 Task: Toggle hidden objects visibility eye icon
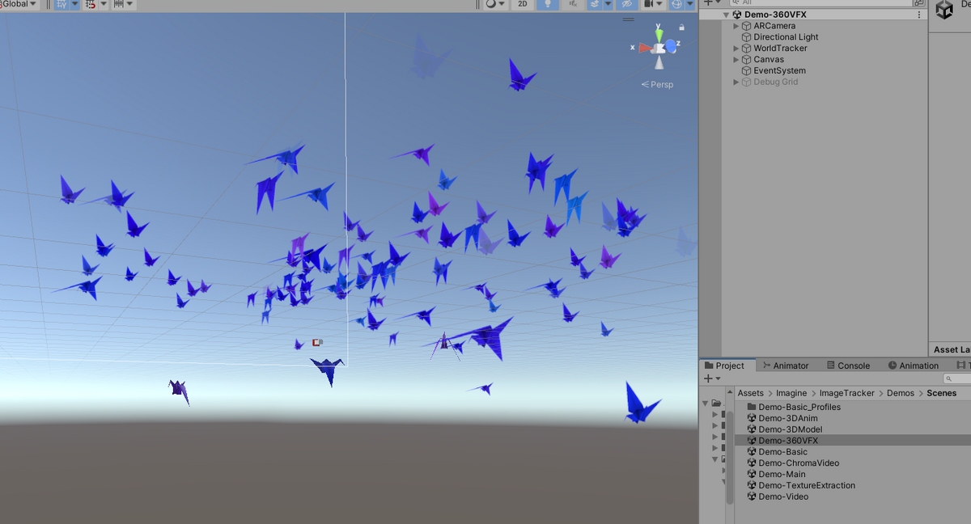[x=626, y=4]
